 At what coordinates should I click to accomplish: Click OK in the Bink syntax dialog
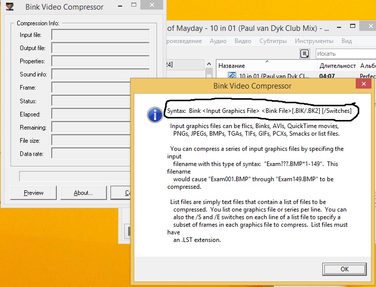pyautogui.click(x=345, y=269)
